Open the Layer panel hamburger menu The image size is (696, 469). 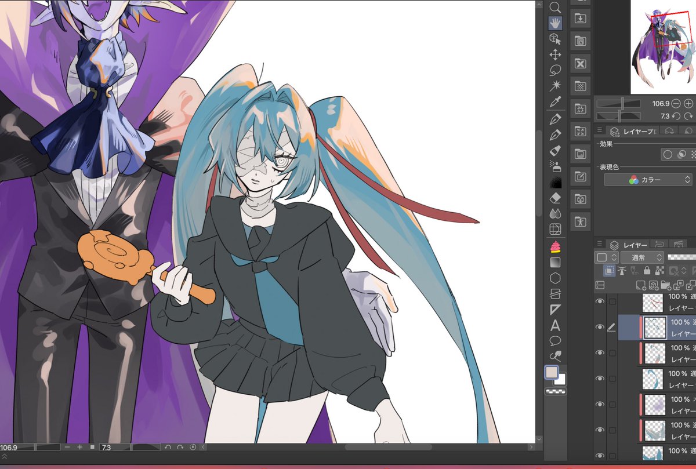[600, 244]
